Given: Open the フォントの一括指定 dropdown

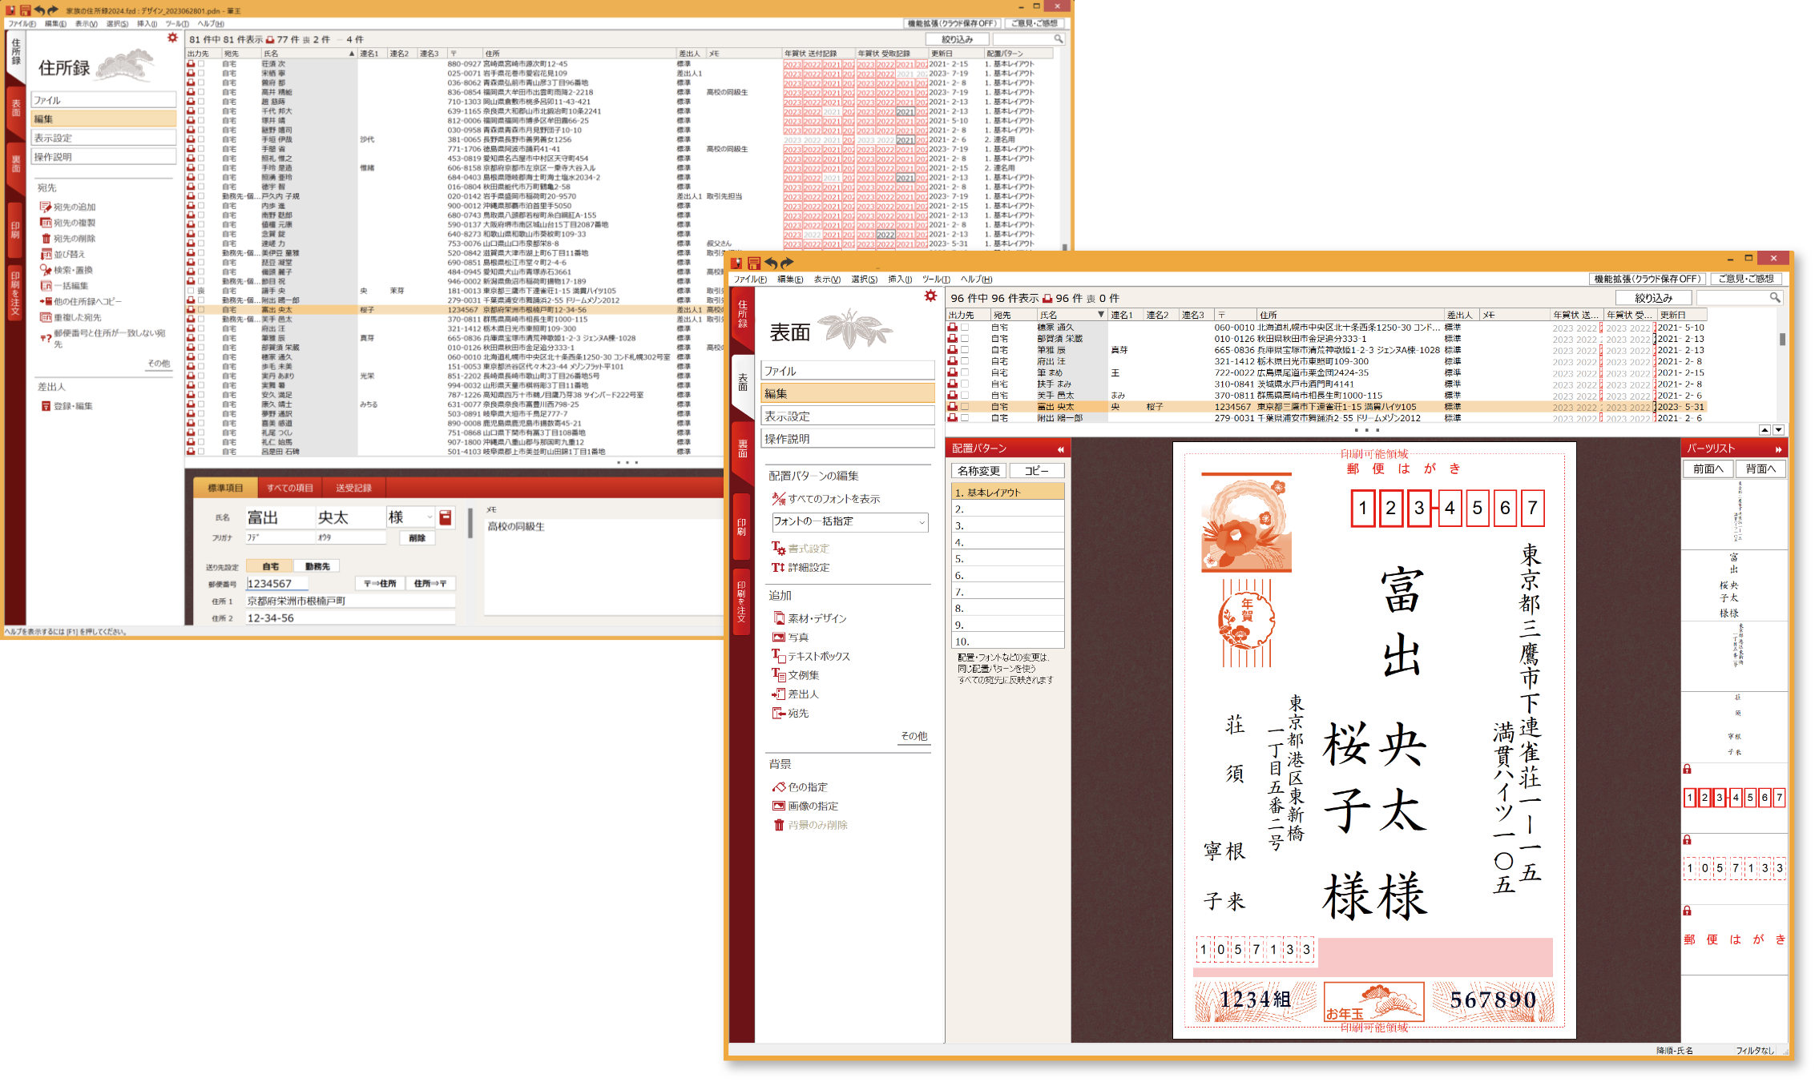Looking at the screenshot, I should (849, 522).
